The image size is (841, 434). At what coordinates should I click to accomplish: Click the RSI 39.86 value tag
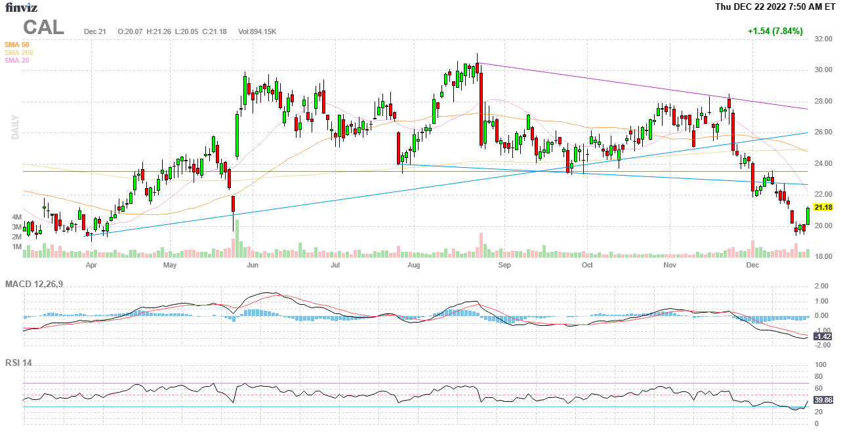(823, 400)
